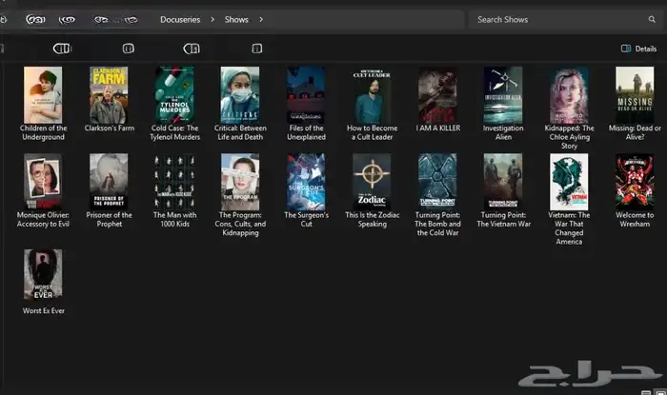Go to Docuseries in the breadcrumb path
Viewport: 667px width, 395px height.
pos(180,20)
